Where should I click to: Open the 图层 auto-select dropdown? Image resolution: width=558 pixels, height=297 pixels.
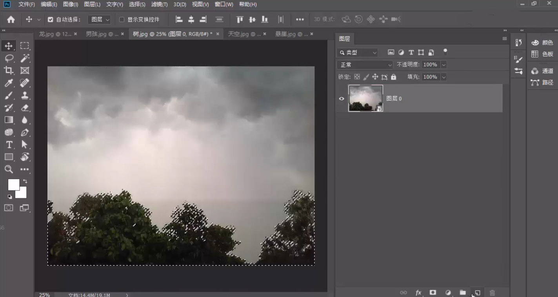tap(99, 19)
